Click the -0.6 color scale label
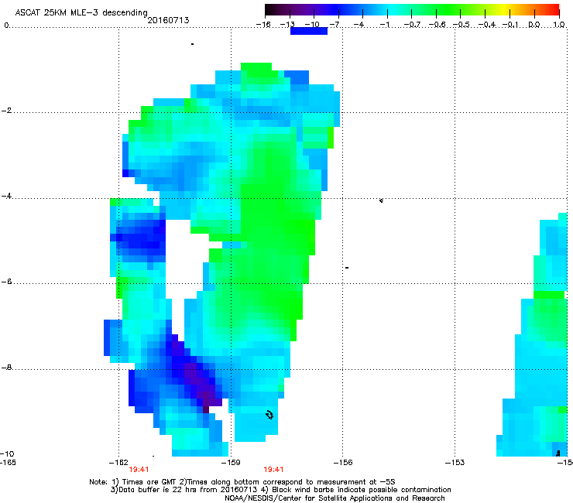Viewport: 573px width, 503px height. tap(437, 25)
